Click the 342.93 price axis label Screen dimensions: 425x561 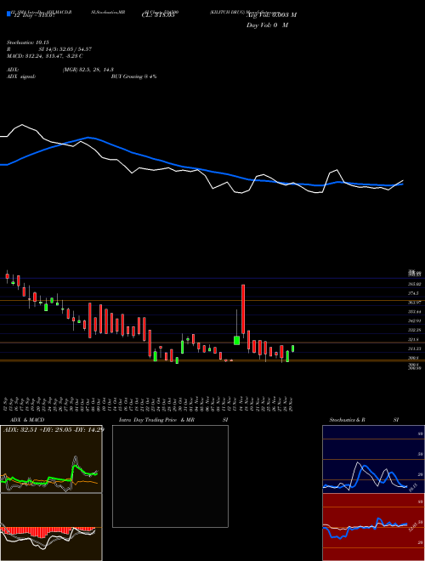(x=414, y=321)
